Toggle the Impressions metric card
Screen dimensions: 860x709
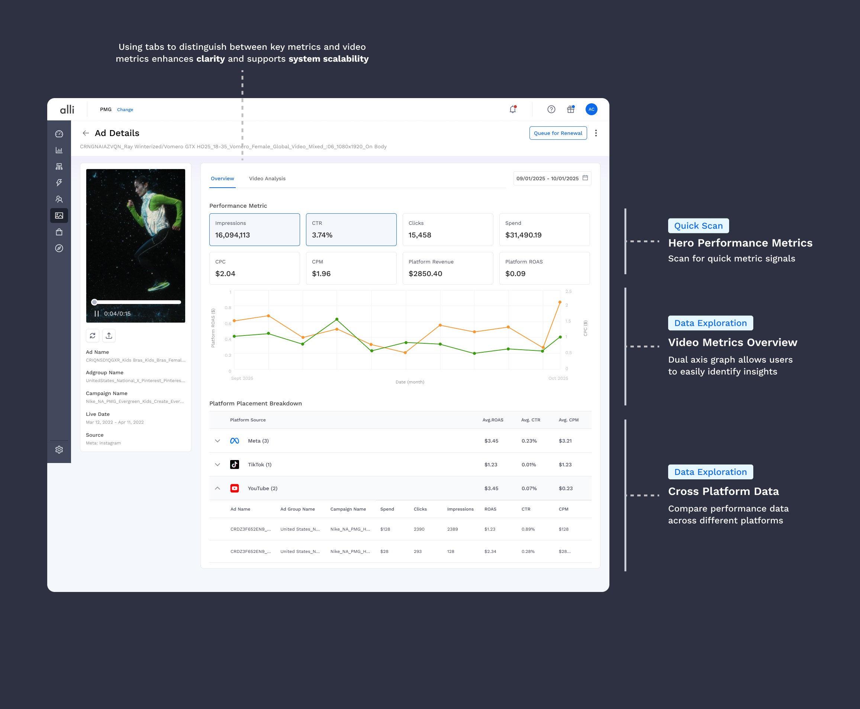coord(255,230)
